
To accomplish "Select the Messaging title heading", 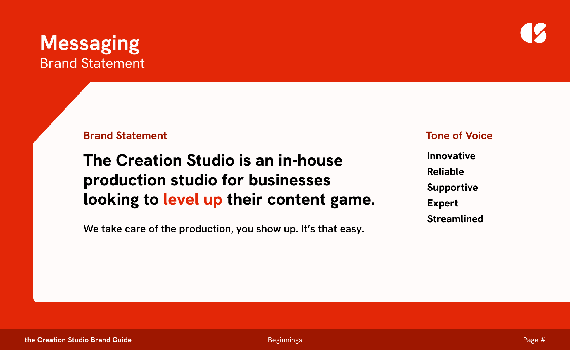I will point(90,43).
